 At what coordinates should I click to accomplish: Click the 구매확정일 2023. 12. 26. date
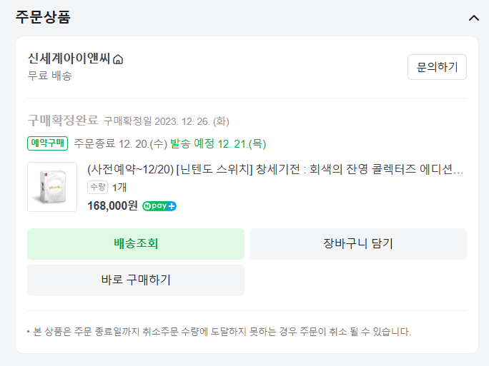pyautogui.click(x=167, y=121)
